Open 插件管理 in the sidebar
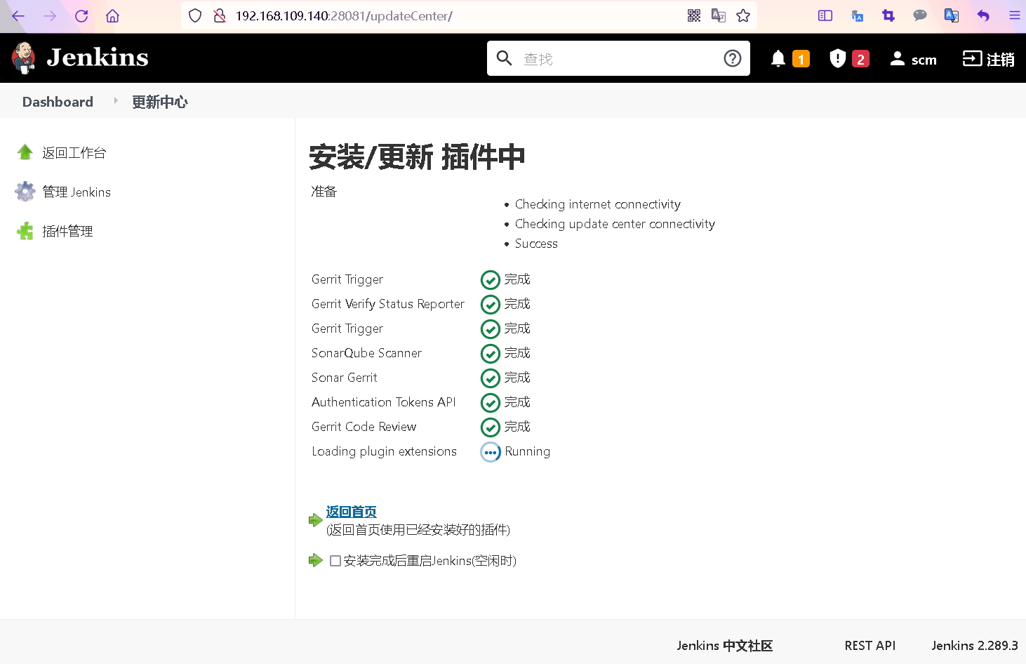The height and width of the screenshot is (664, 1026). pos(67,231)
